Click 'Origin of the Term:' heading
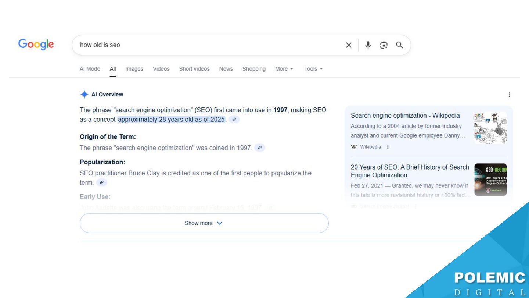 point(108,137)
